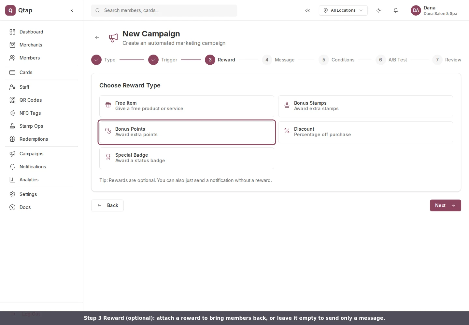Select step 3 Reward
The width and height of the screenshot is (469, 325).
pos(220,60)
